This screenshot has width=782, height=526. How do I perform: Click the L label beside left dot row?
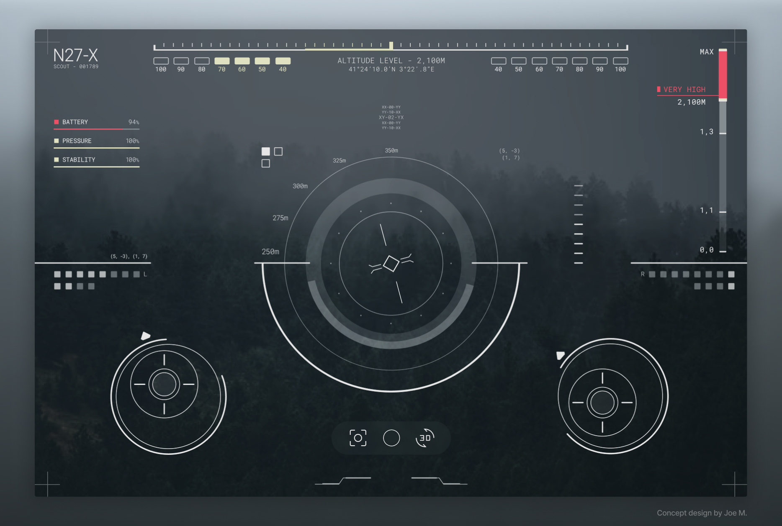click(145, 275)
